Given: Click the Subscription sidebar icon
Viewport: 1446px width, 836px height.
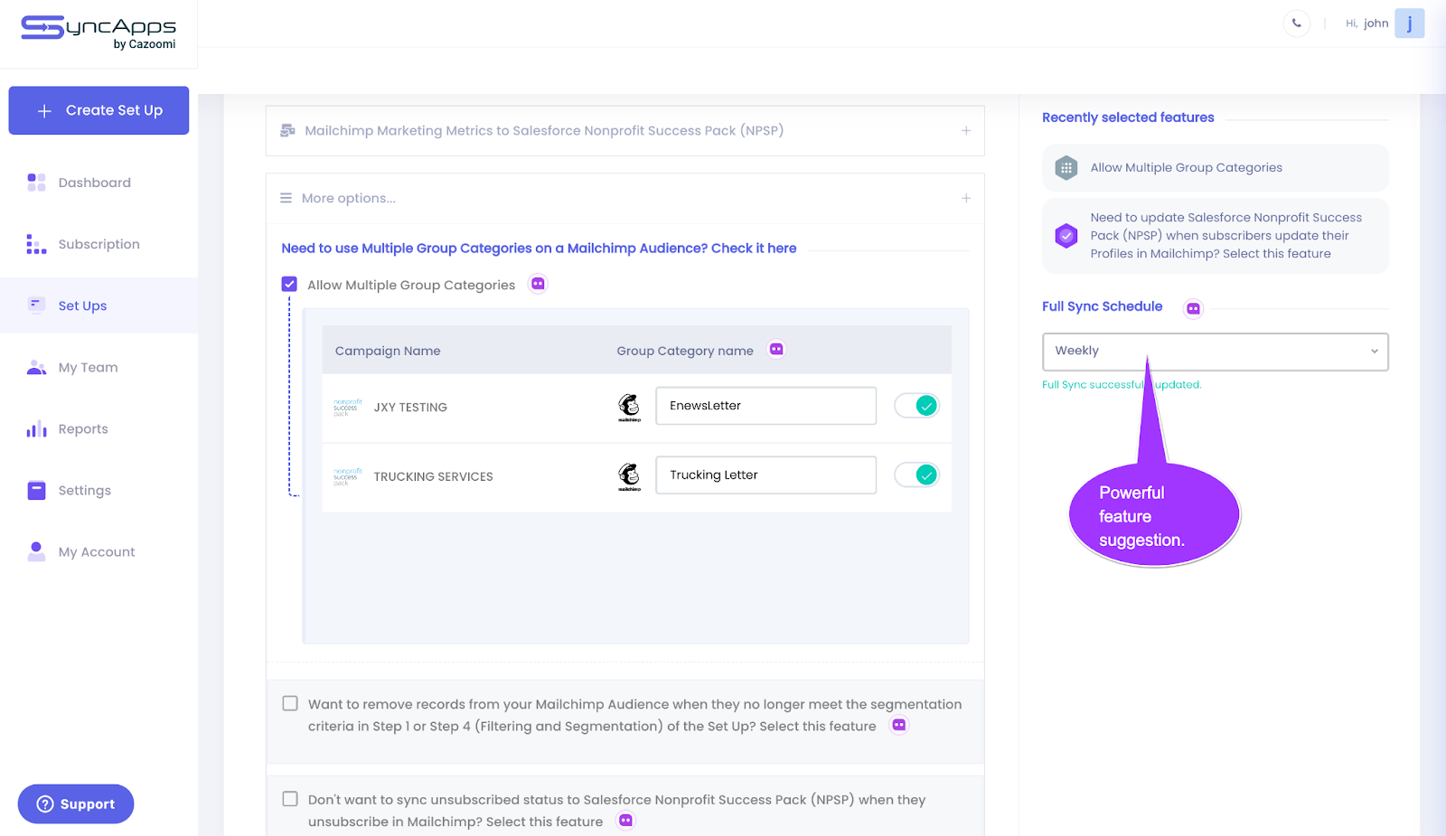Looking at the screenshot, I should pos(36,244).
